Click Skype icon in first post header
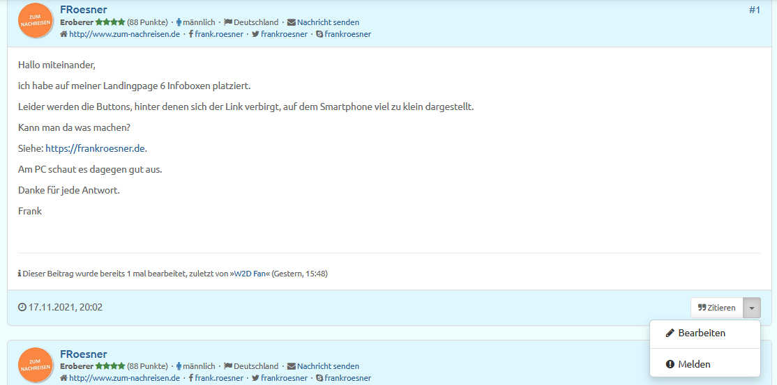 click(x=319, y=34)
